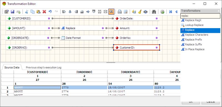Click cell 16/08/2007 in source data

pos(130,91)
